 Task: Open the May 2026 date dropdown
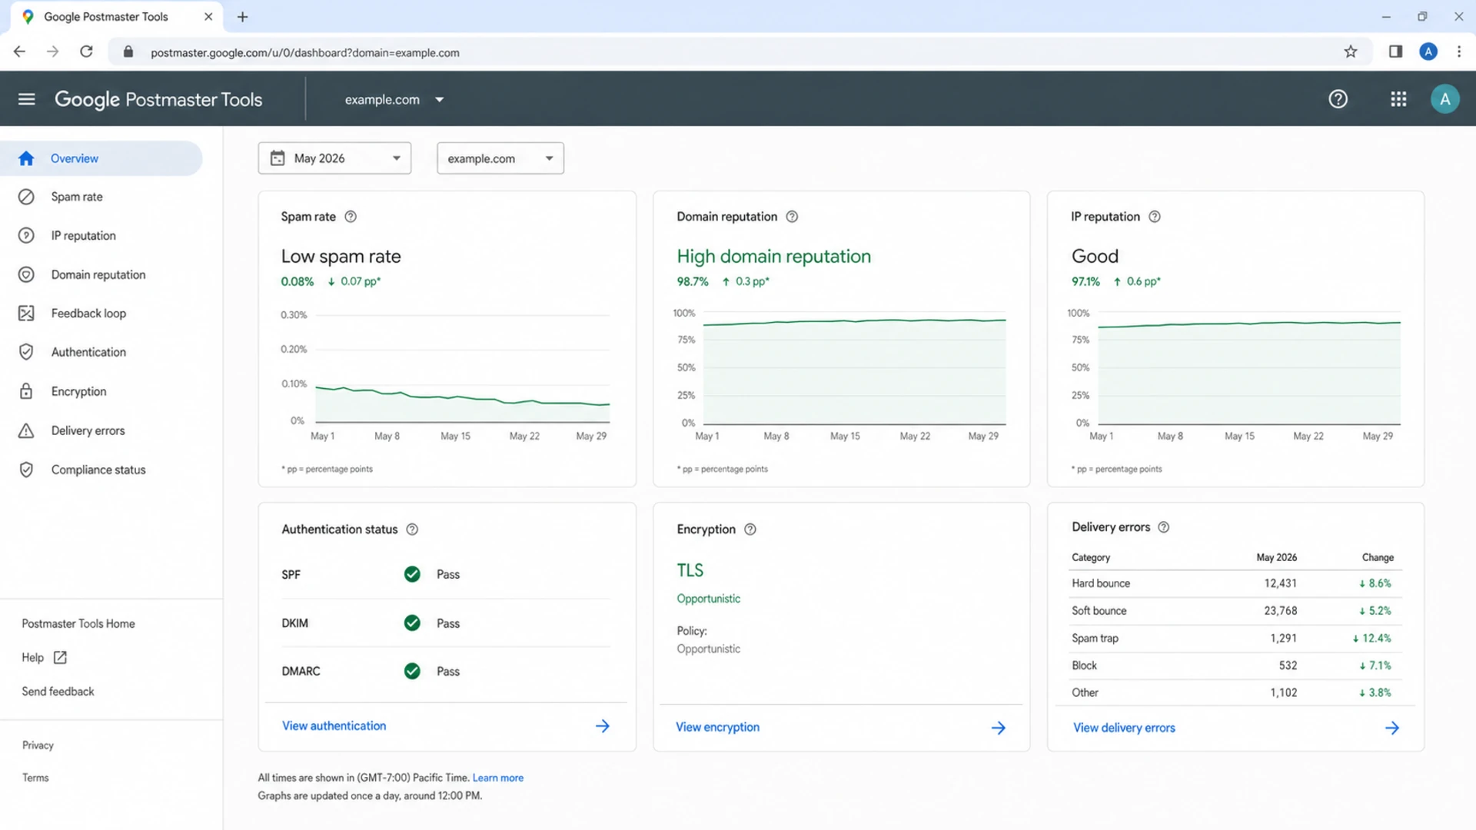[334, 158]
